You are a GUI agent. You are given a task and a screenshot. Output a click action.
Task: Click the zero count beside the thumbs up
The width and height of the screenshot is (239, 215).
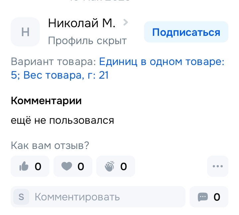38,166
